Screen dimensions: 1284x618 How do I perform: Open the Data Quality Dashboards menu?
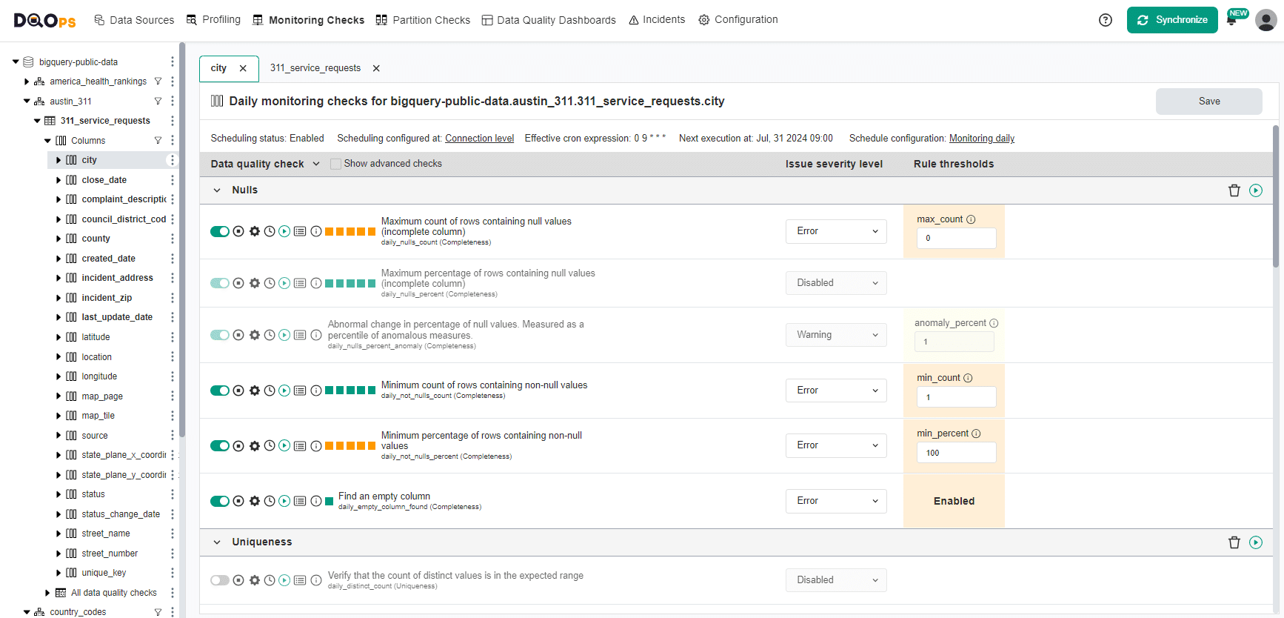click(x=549, y=20)
